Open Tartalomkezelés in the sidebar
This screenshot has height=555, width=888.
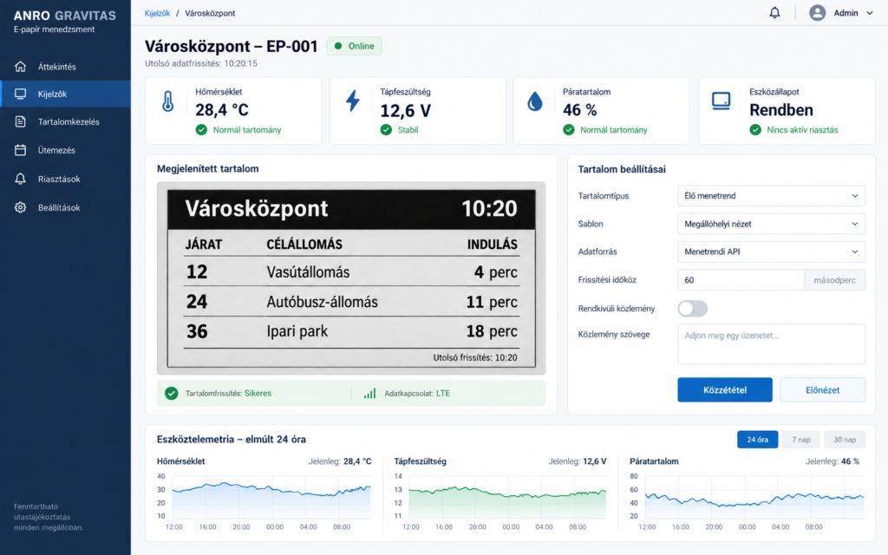(65, 121)
